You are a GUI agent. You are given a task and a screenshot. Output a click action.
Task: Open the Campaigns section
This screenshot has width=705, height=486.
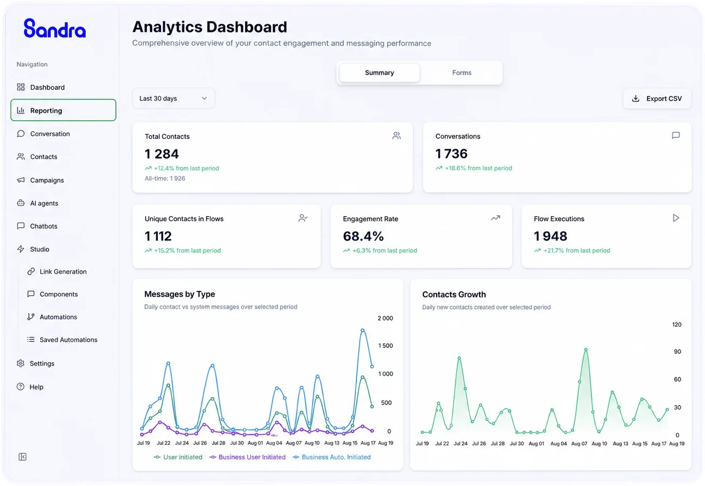point(63,180)
